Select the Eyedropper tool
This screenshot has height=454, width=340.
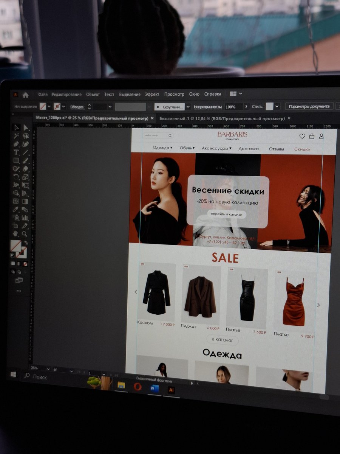[x=15, y=209]
